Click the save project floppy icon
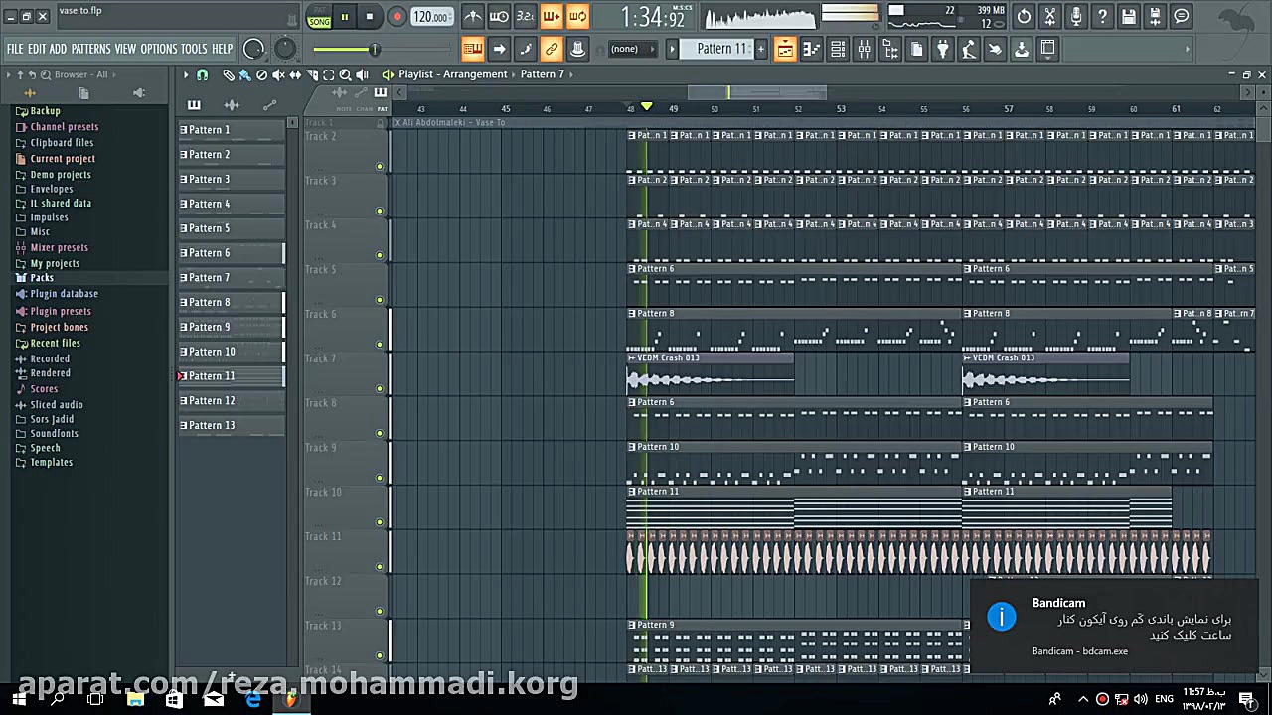The height and width of the screenshot is (715, 1272). click(x=1129, y=17)
